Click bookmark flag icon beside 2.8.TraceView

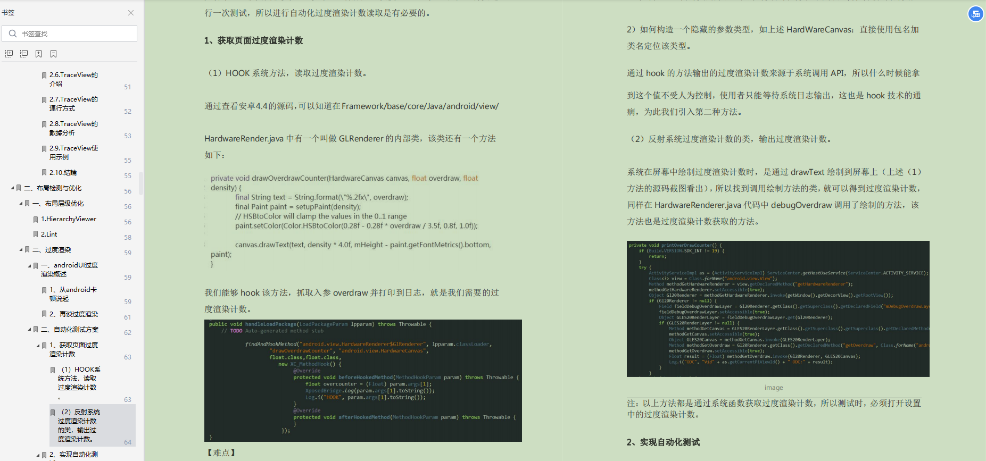(44, 124)
